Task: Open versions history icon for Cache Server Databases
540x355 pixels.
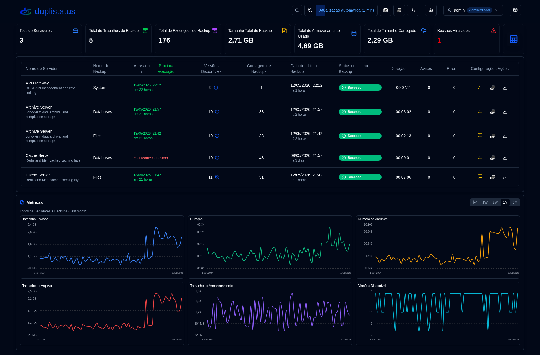Action: 217,158
